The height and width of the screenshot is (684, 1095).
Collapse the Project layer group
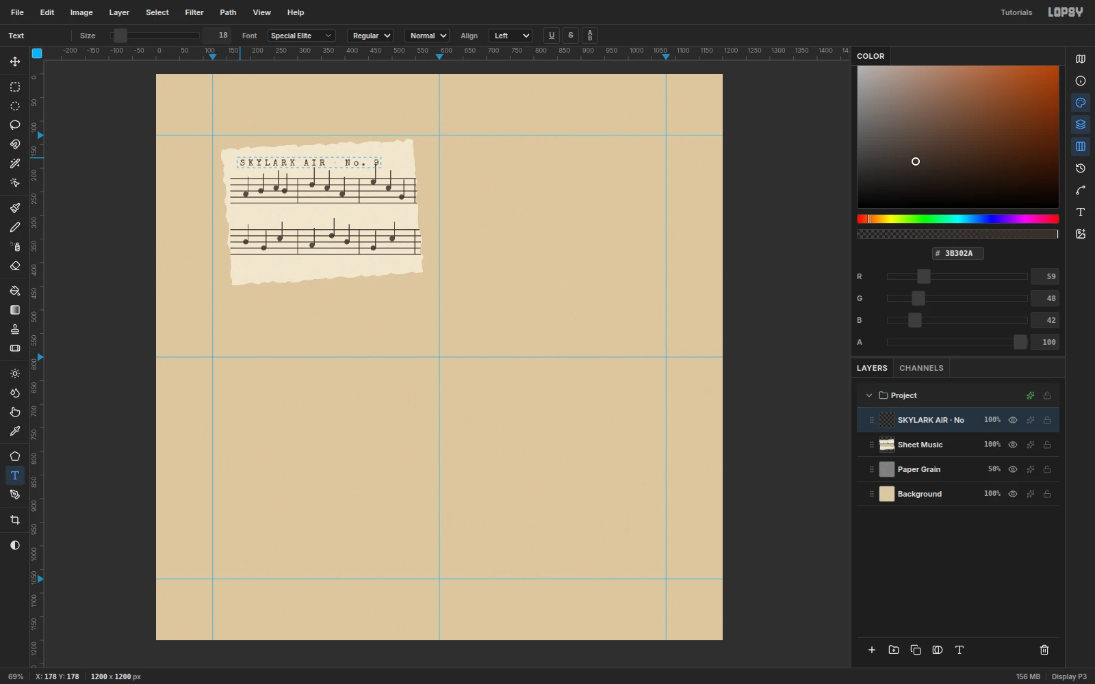click(869, 395)
